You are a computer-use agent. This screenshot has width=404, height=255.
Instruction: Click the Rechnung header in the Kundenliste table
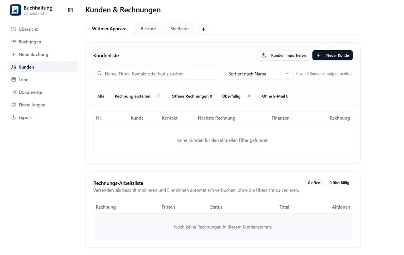coord(340,118)
